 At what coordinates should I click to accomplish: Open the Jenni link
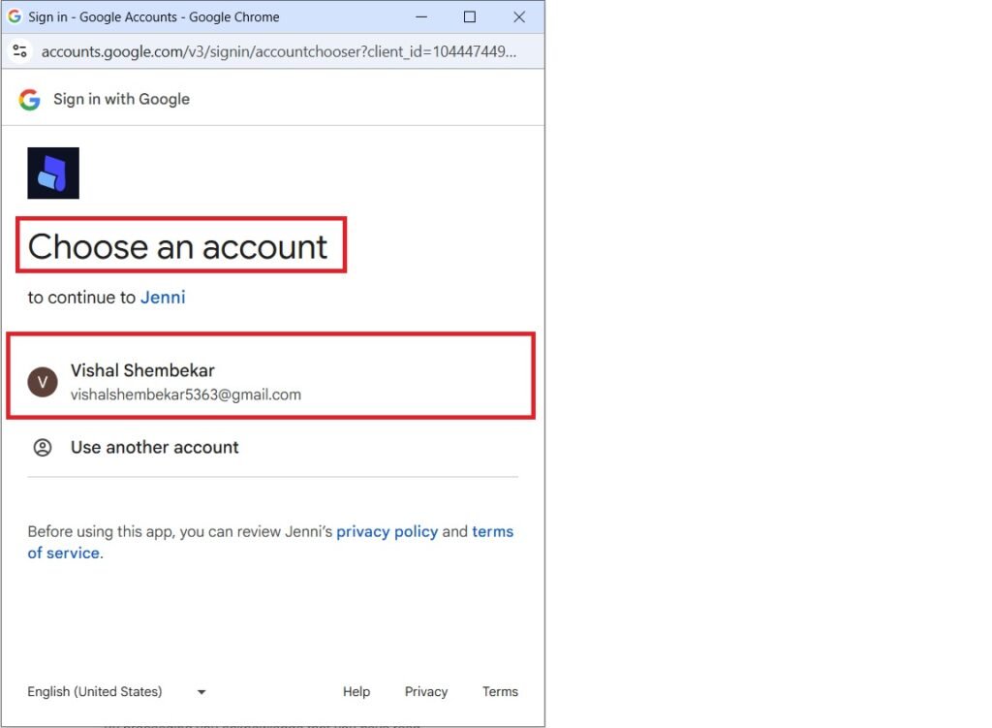(163, 297)
